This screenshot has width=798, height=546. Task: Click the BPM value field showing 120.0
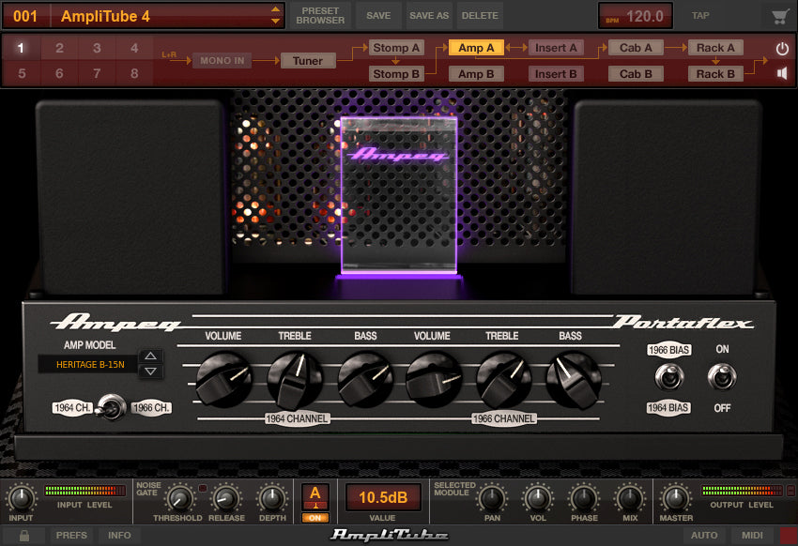coord(636,15)
